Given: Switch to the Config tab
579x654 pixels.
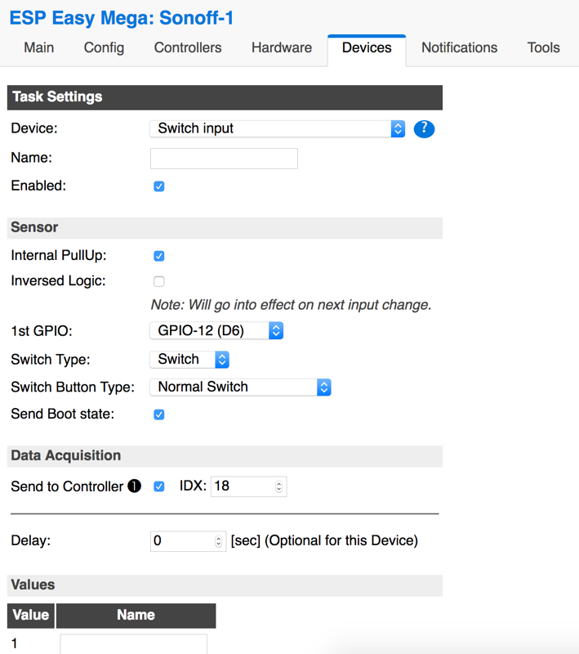Looking at the screenshot, I should pos(104,47).
